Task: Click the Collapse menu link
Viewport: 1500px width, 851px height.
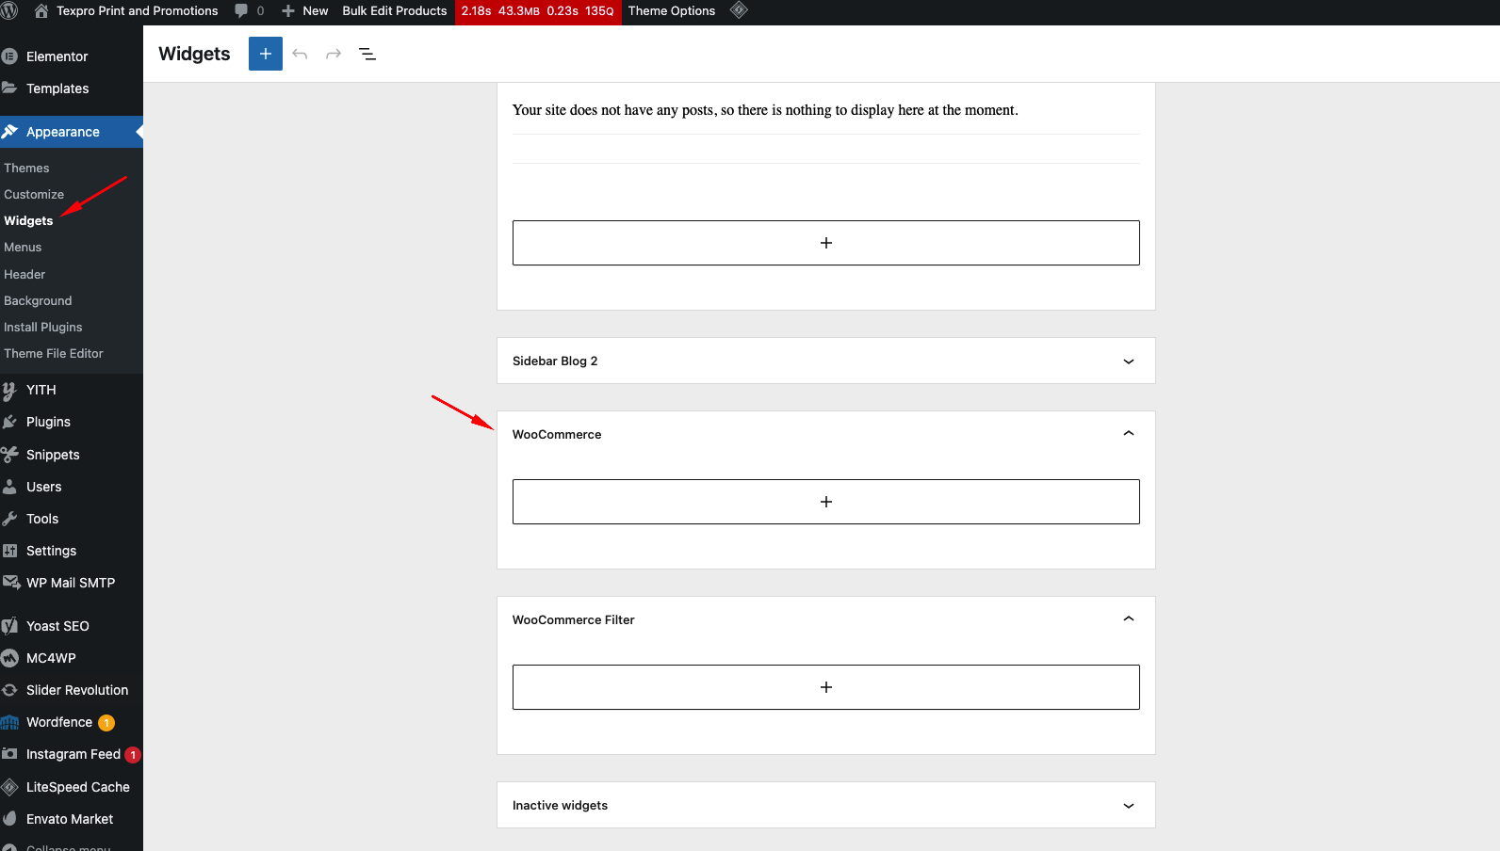Action: (x=68, y=847)
